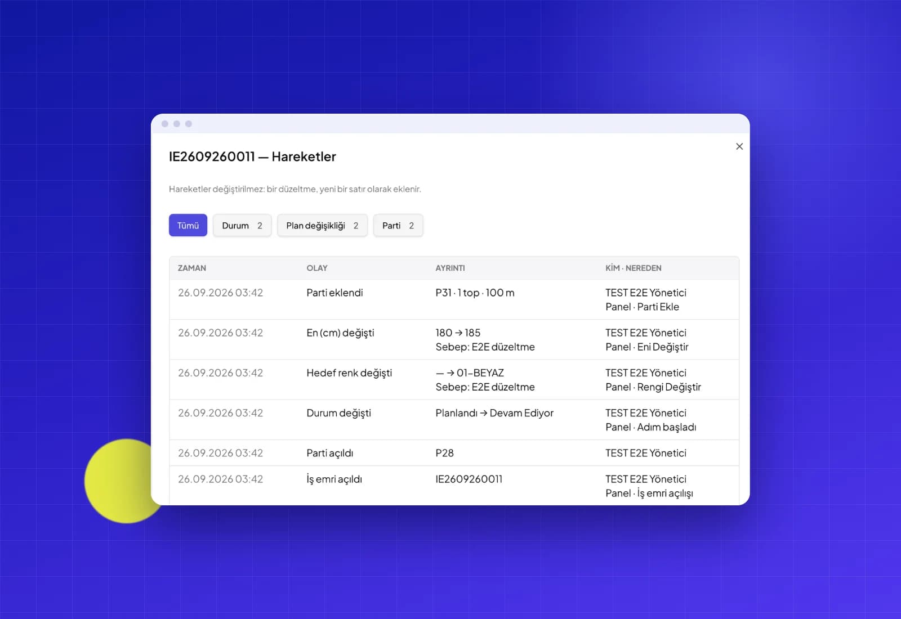Select the Tümü filter tab
This screenshot has width=901, height=619.
[x=188, y=225]
